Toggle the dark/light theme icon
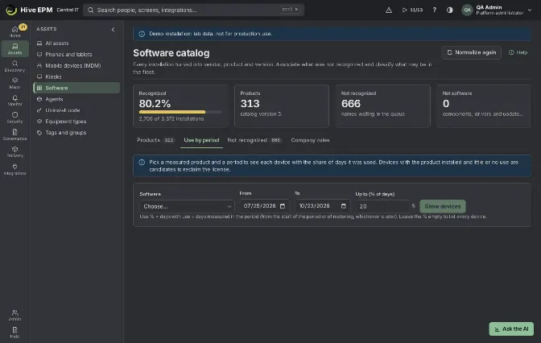The image size is (541, 343). (449, 10)
